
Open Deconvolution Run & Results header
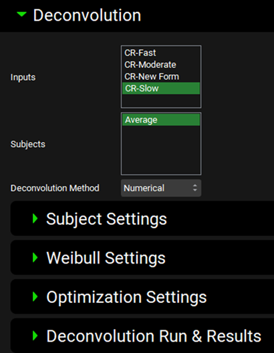142,336
